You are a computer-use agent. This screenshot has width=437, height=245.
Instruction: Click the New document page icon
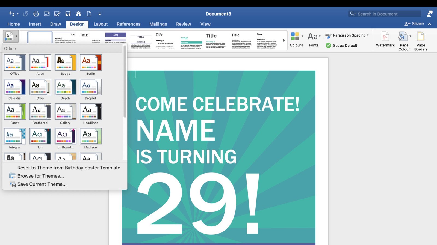click(x=89, y=14)
